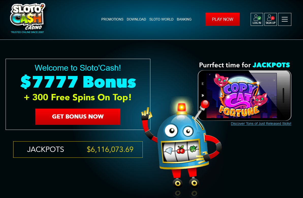Image resolution: width=303 pixels, height=198 pixels.
Task: Click the diamond symbol on robot reels
Action: (168, 150)
